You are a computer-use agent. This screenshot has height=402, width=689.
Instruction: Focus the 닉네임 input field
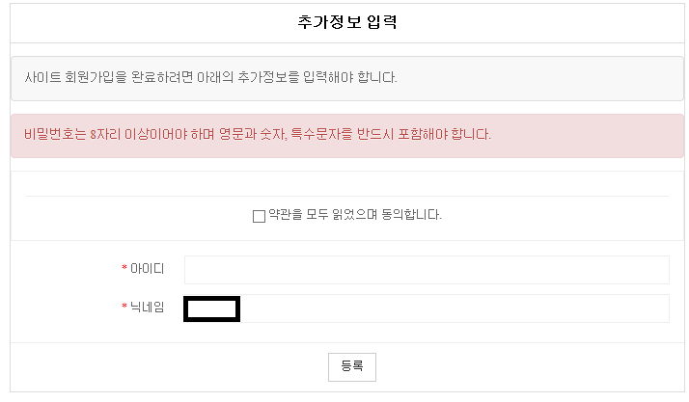pos(454,308)
